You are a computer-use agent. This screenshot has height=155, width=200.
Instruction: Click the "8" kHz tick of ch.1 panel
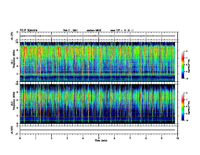pyautogui.click(x=17, y=50)
